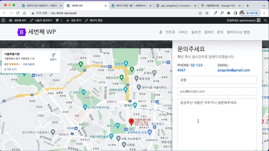Click the 일시중지됨 profile button
The width and height of the screenshot is (269, 151).
coord(250,13)
